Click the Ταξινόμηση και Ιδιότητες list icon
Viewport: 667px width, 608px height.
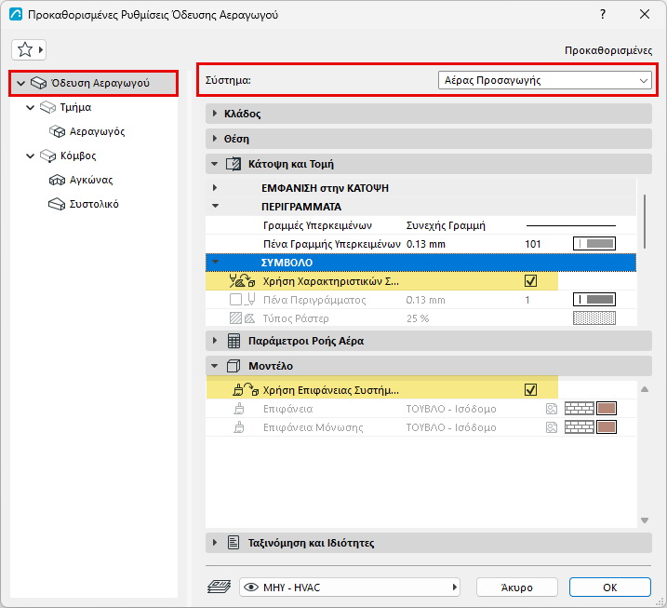click(x=233, y=543)
